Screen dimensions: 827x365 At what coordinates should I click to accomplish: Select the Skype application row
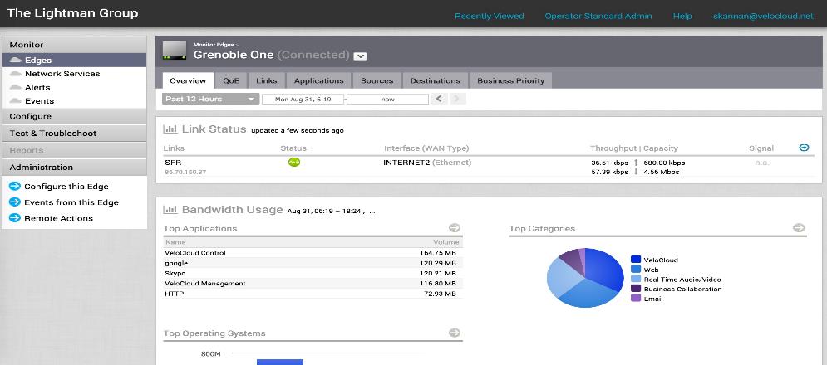[x=313, y=274]
